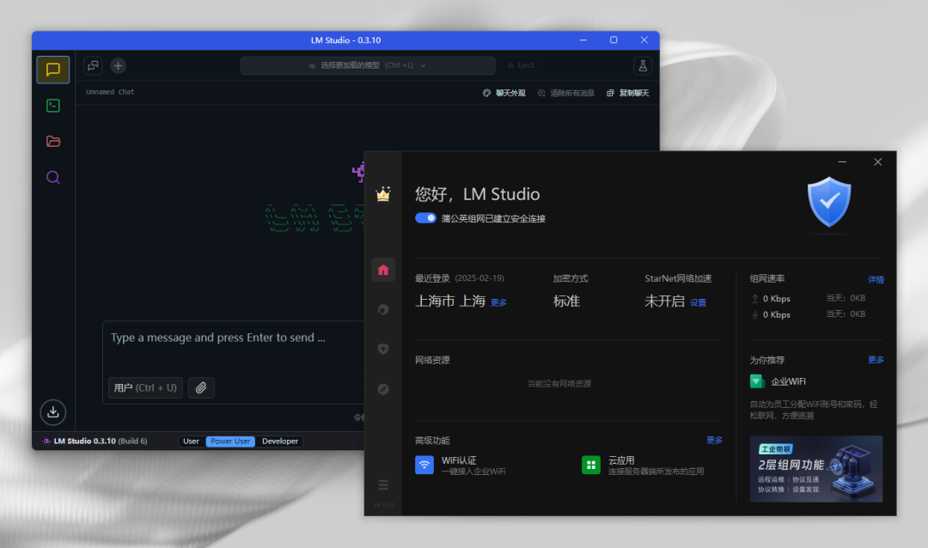The height and width of the screenshot is (548, 928).
Task: Go to home icon in VPN sidebar
Action: click(x=383, y=270)
